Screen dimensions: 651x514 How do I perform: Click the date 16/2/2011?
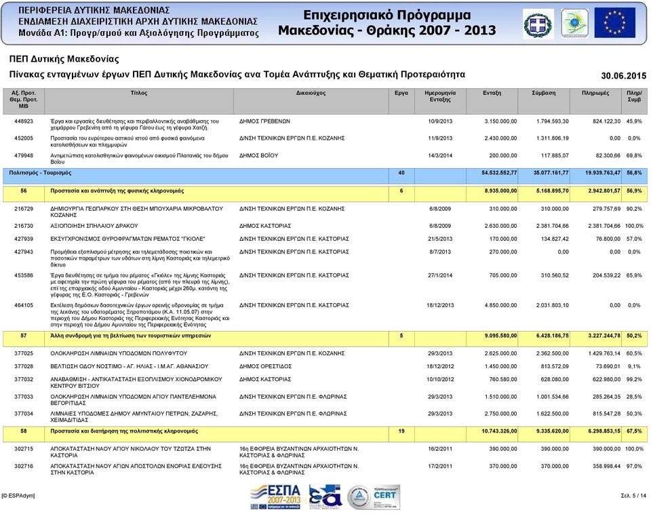click(x=440, y=449)
